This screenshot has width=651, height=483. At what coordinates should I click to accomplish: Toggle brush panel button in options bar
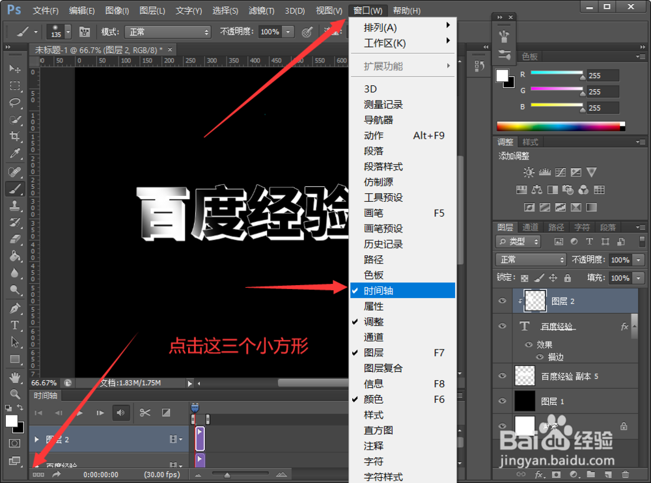(x=85, y=32)
